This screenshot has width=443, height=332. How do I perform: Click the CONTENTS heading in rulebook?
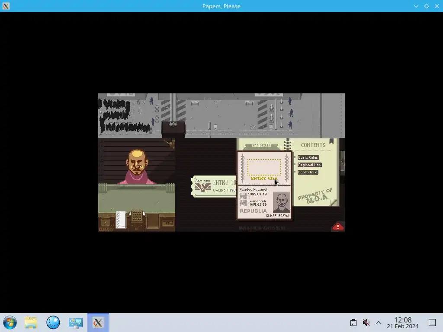313,145
